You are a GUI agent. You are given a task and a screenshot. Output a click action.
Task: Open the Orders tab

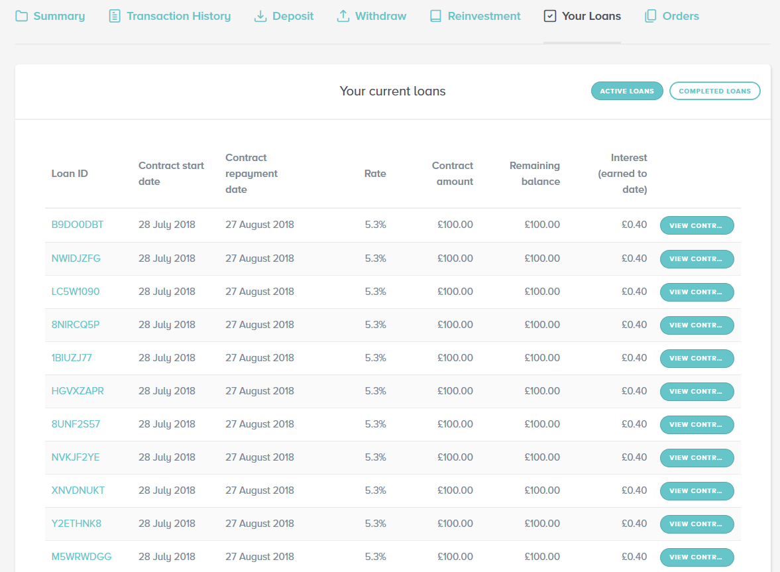671,16
